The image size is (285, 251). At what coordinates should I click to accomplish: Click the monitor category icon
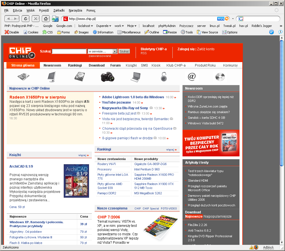coord(52,77)
